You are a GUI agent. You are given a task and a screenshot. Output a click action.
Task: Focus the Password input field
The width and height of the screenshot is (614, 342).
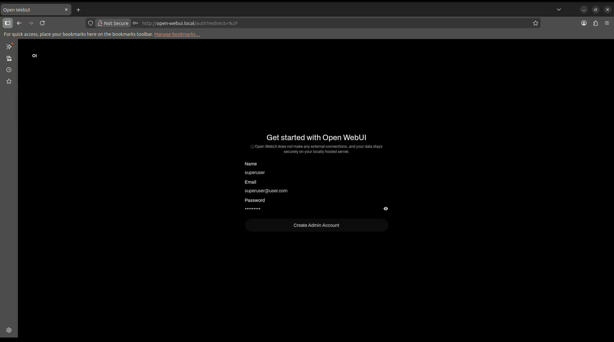[313, 209]
